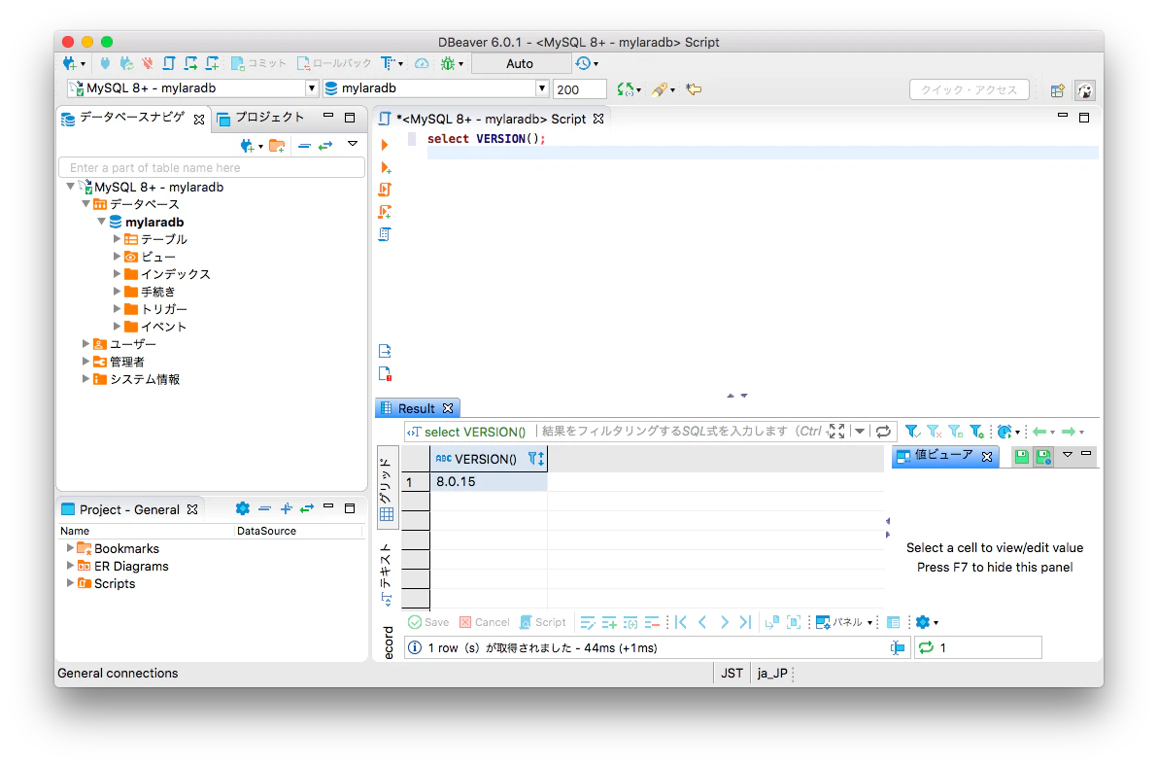Click the Recent SQL script icon with arrow
The height and width of the screenshot is (765, 1158).
tap(190, 63)
